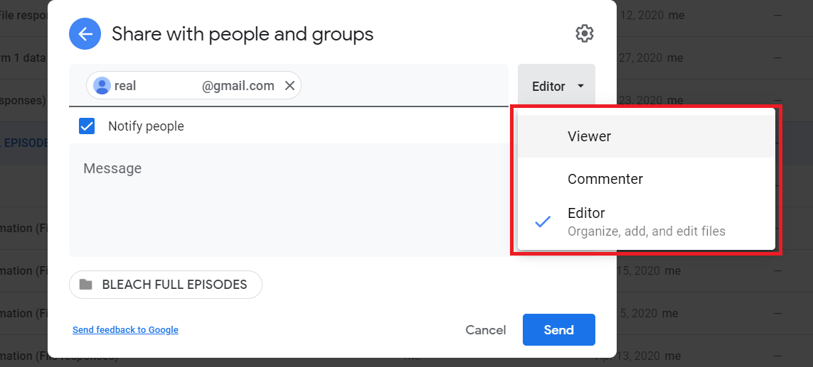Open the Send feedback to Google link
The width and height of the screenshot is (813, 367).
[x=125, y=330]
